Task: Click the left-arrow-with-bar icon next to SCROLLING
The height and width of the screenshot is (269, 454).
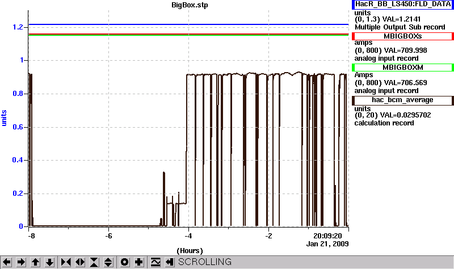Action: [170, 262]
